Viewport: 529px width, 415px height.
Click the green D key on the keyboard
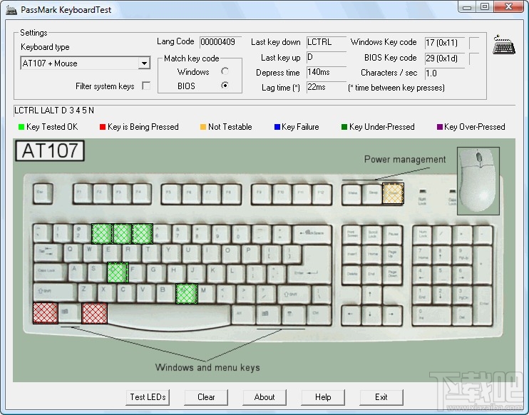[x=118, y=272]
